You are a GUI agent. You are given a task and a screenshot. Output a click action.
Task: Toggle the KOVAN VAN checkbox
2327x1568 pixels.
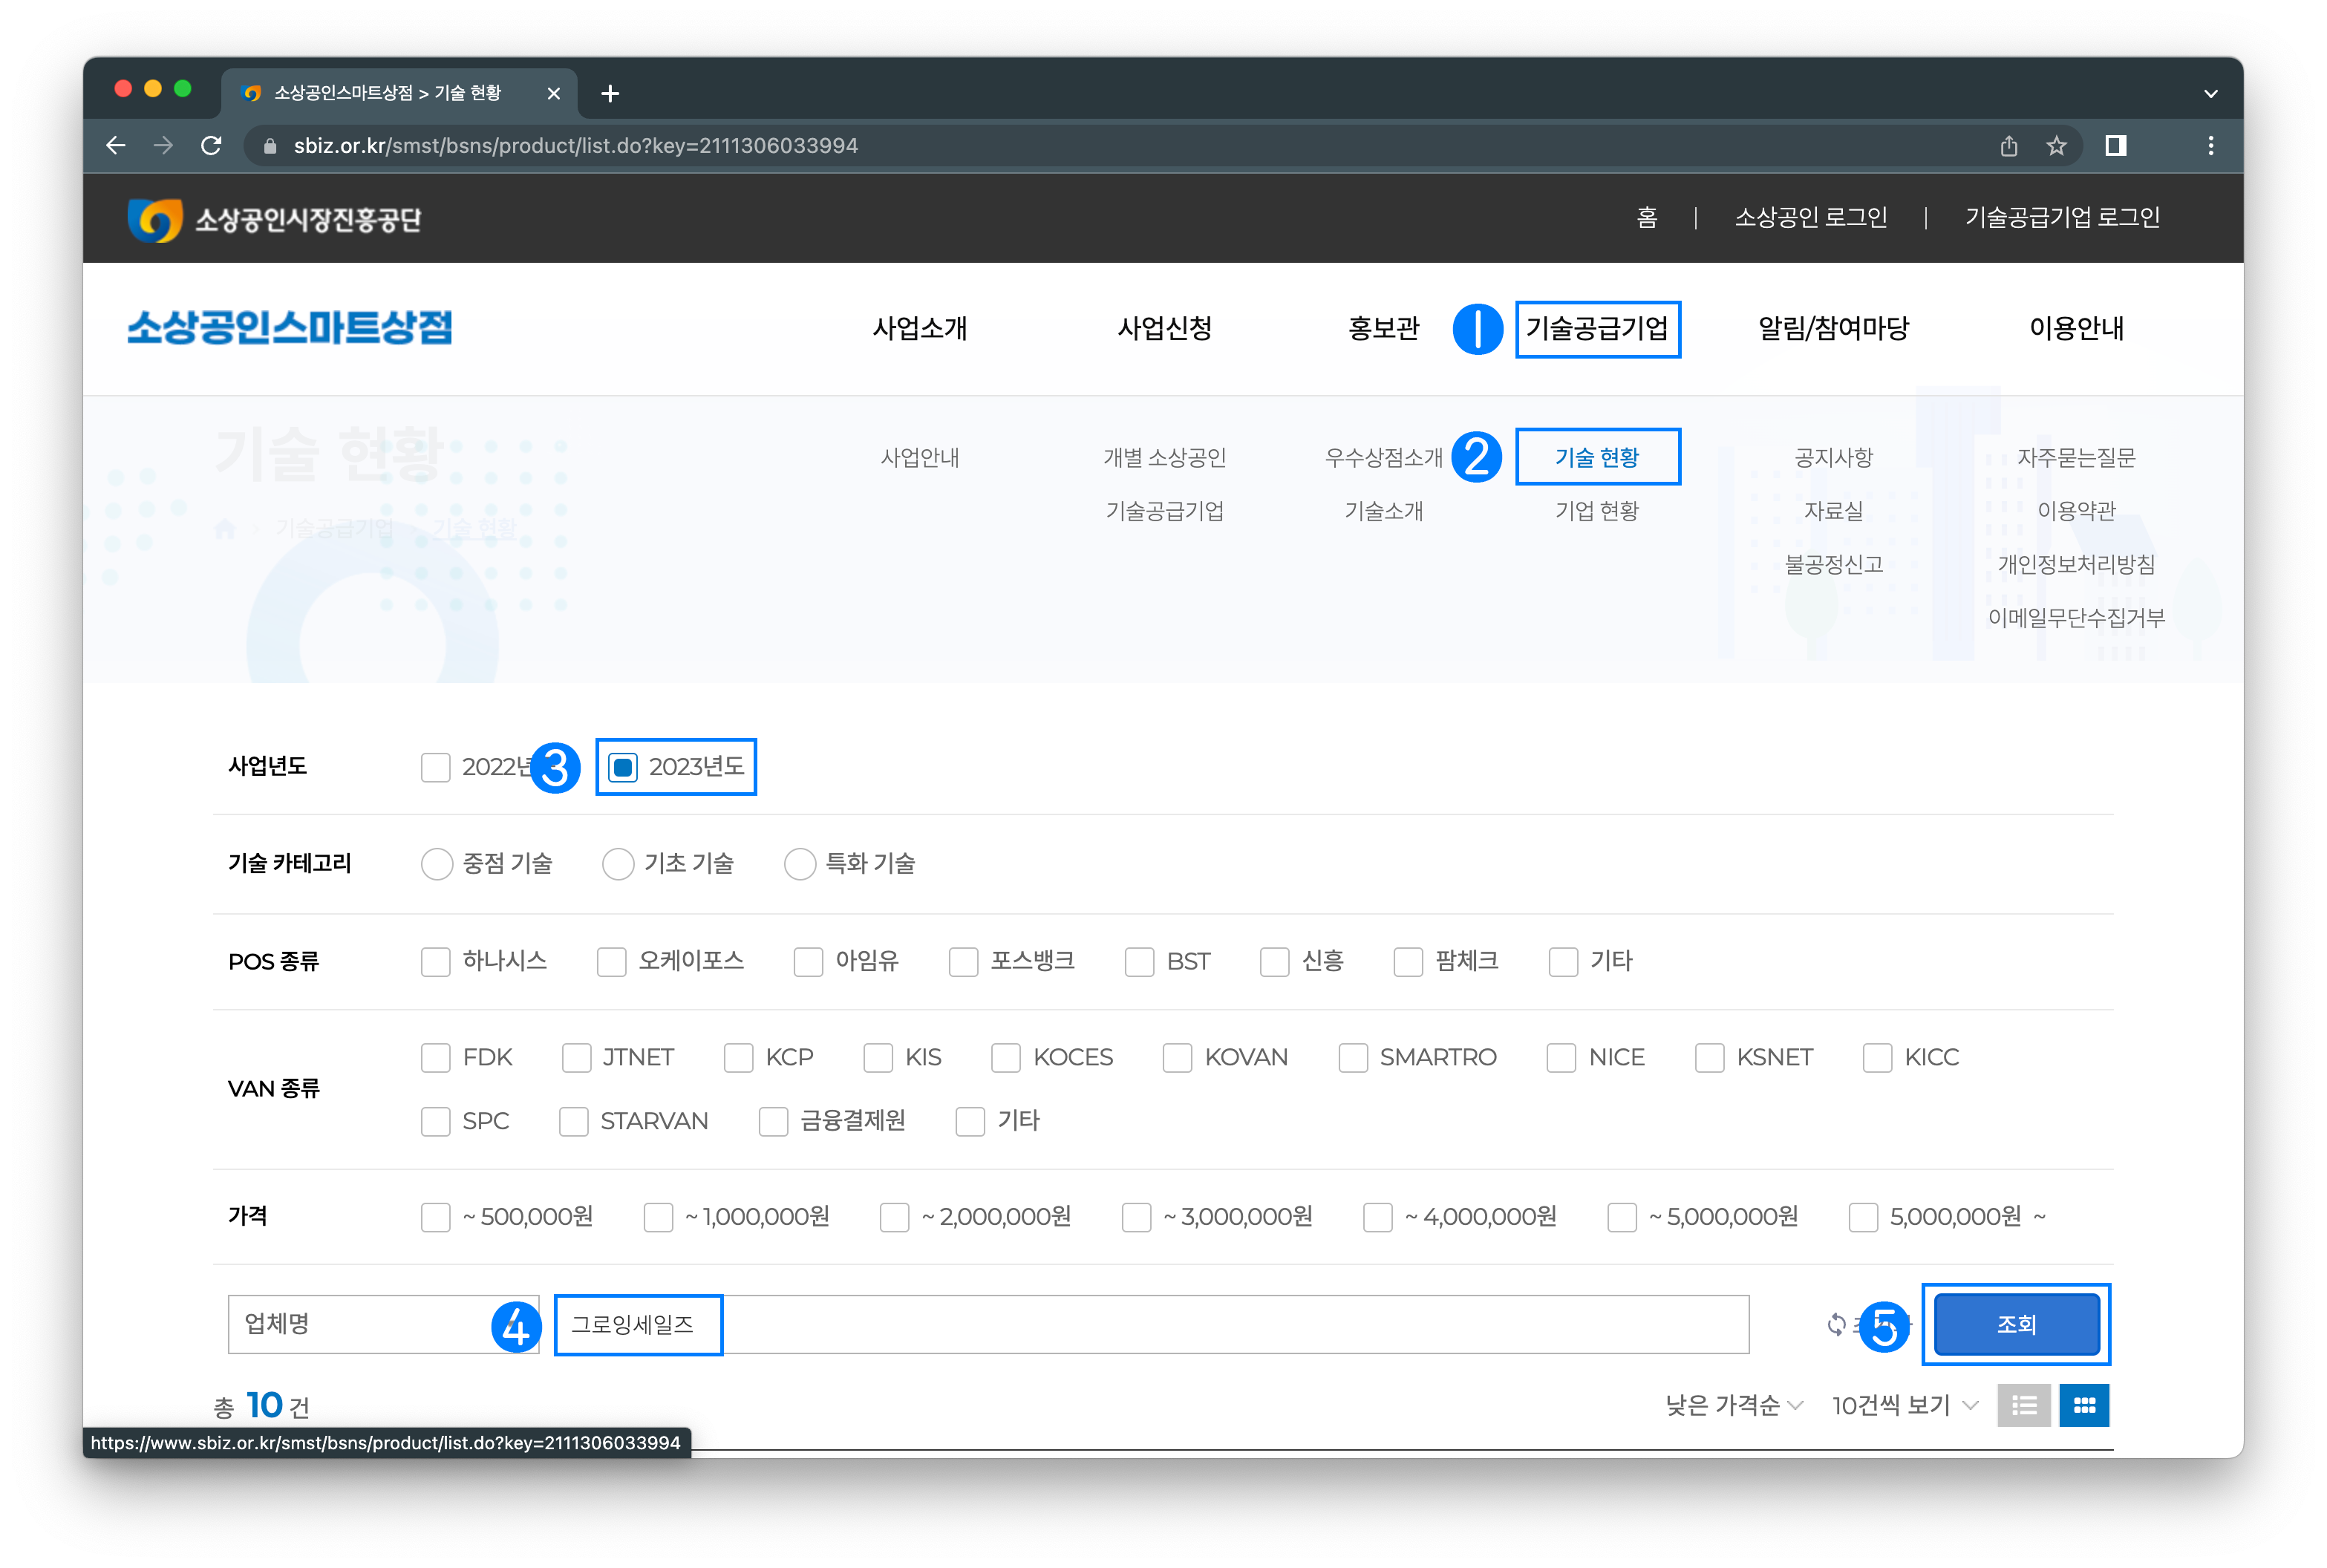click(x=1177, y=1058)
